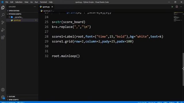Split the editor right
This screenshot has width=184, height=103.
pos(177,7)
